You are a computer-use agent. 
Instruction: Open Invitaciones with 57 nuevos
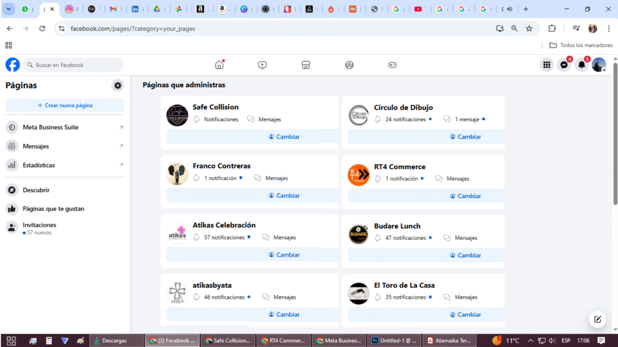tap(65, 228)
